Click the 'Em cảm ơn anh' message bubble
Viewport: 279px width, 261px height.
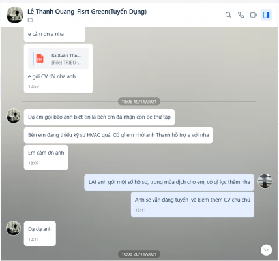pos(46,157)
